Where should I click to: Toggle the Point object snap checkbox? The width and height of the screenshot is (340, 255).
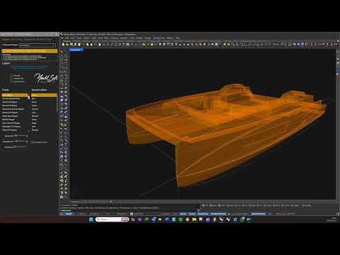click(220, 205)
